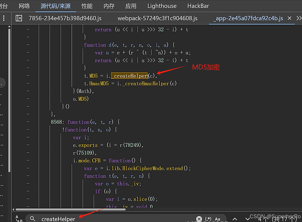Click BlockCipherMode in the code
The width and height of the screenshot is (302, 222).
coord(143,168)
